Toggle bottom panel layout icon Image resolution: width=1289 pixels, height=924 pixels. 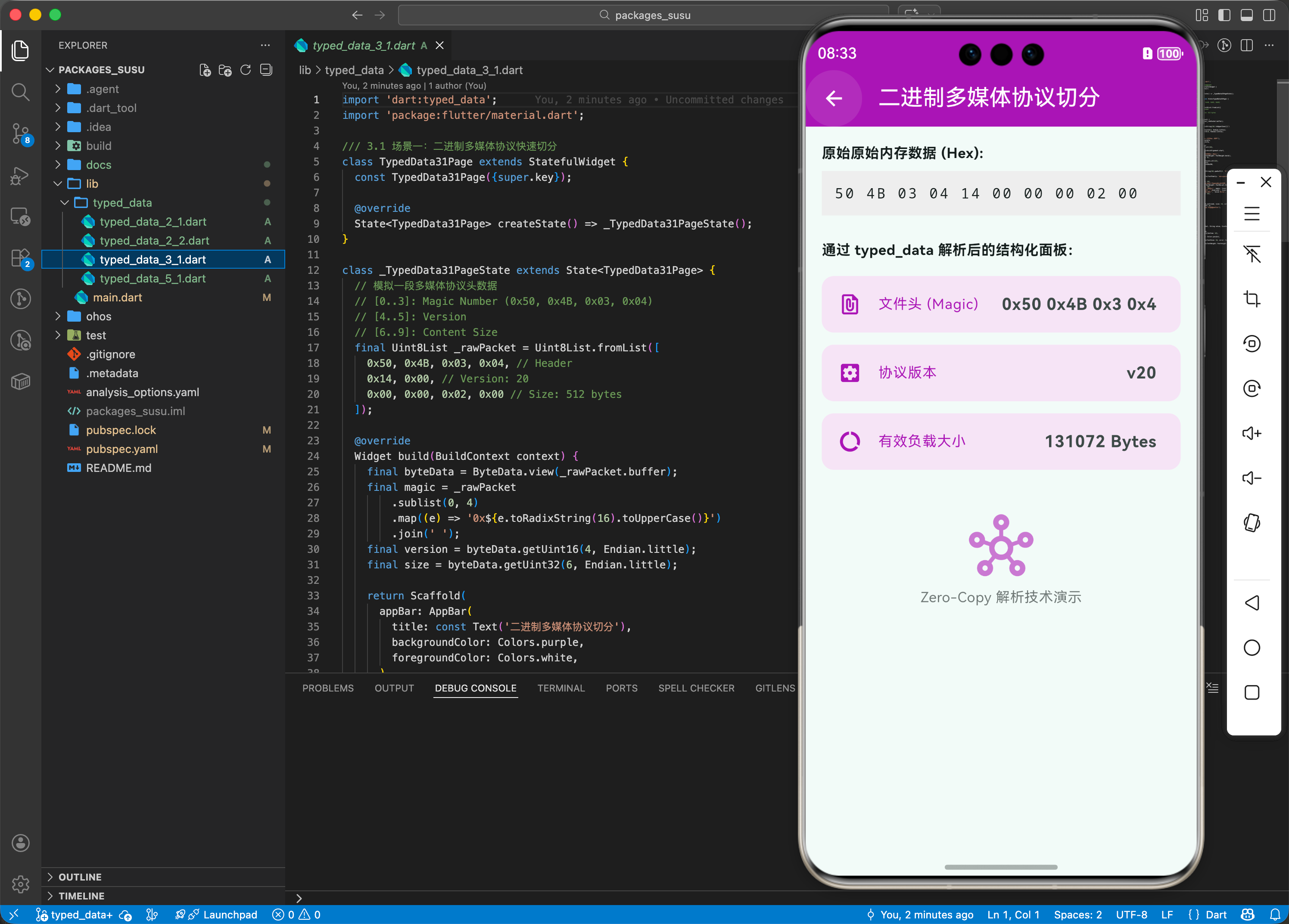[x=1246, y=16]
